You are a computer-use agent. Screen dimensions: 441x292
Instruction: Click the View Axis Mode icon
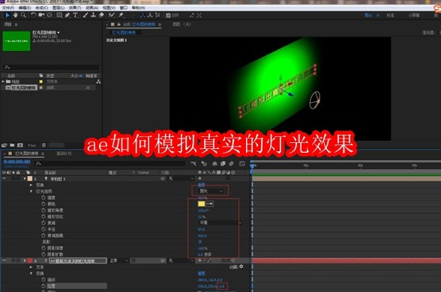157,15
